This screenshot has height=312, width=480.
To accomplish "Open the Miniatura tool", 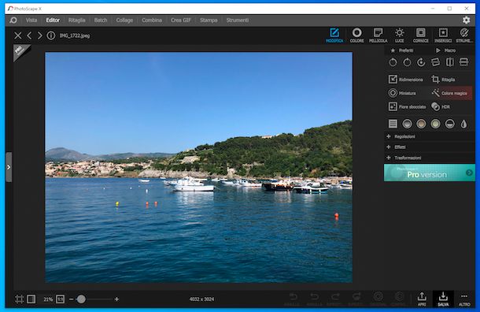I will click(402, 93).
